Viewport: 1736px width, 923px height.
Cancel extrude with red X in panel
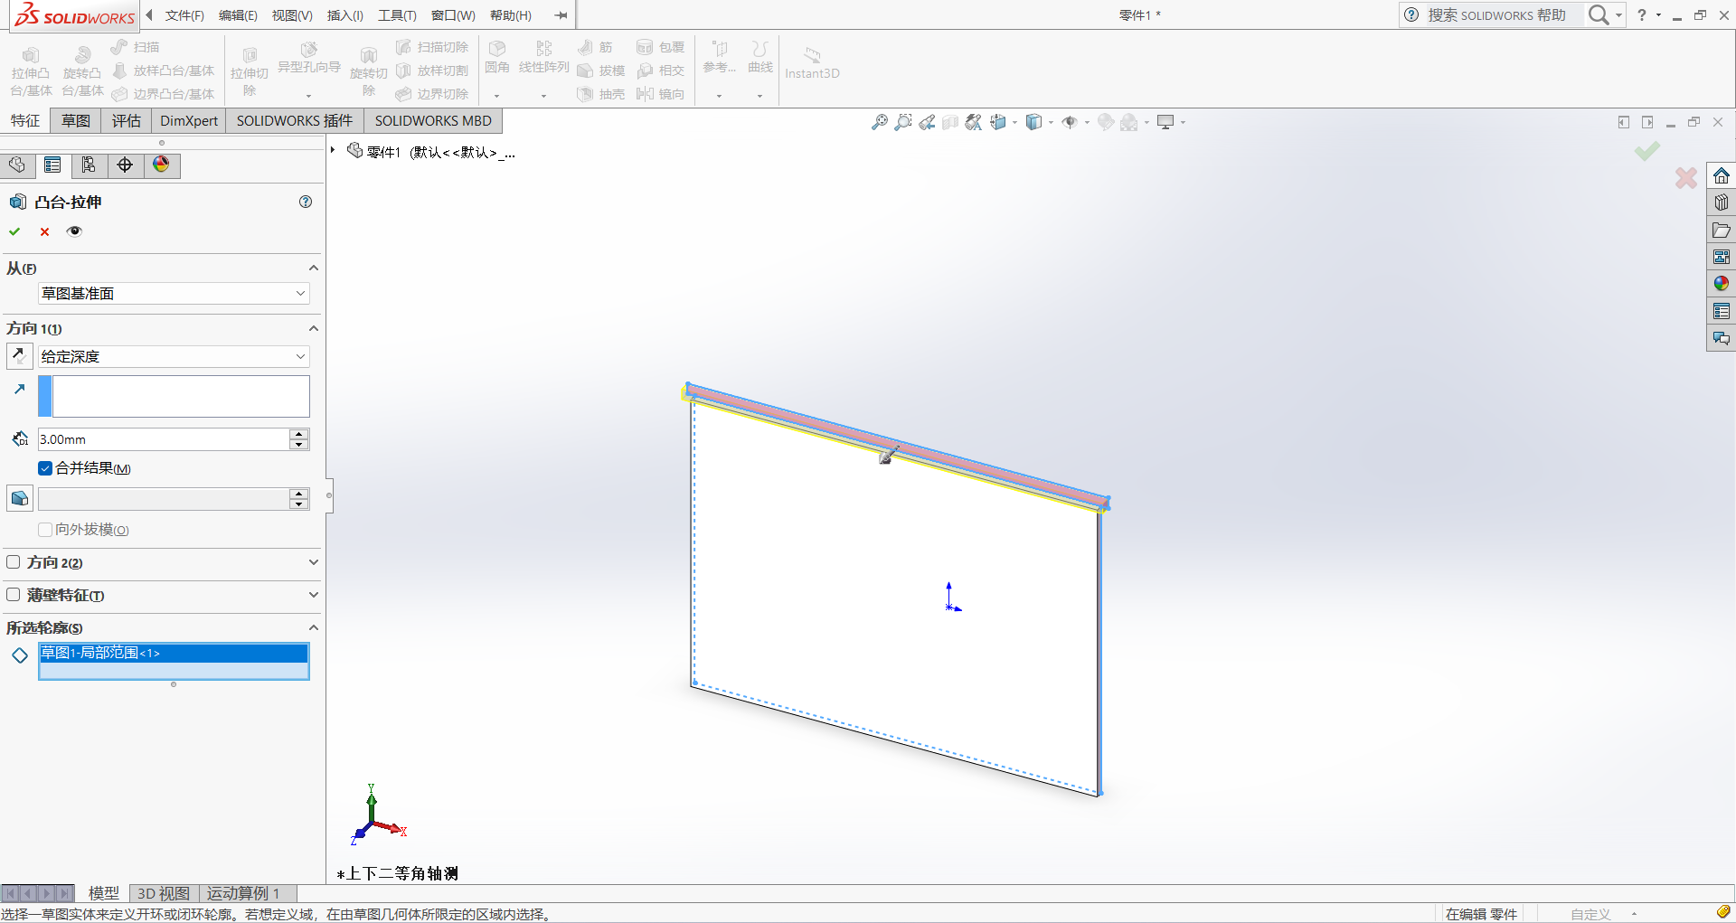[44, 231]
